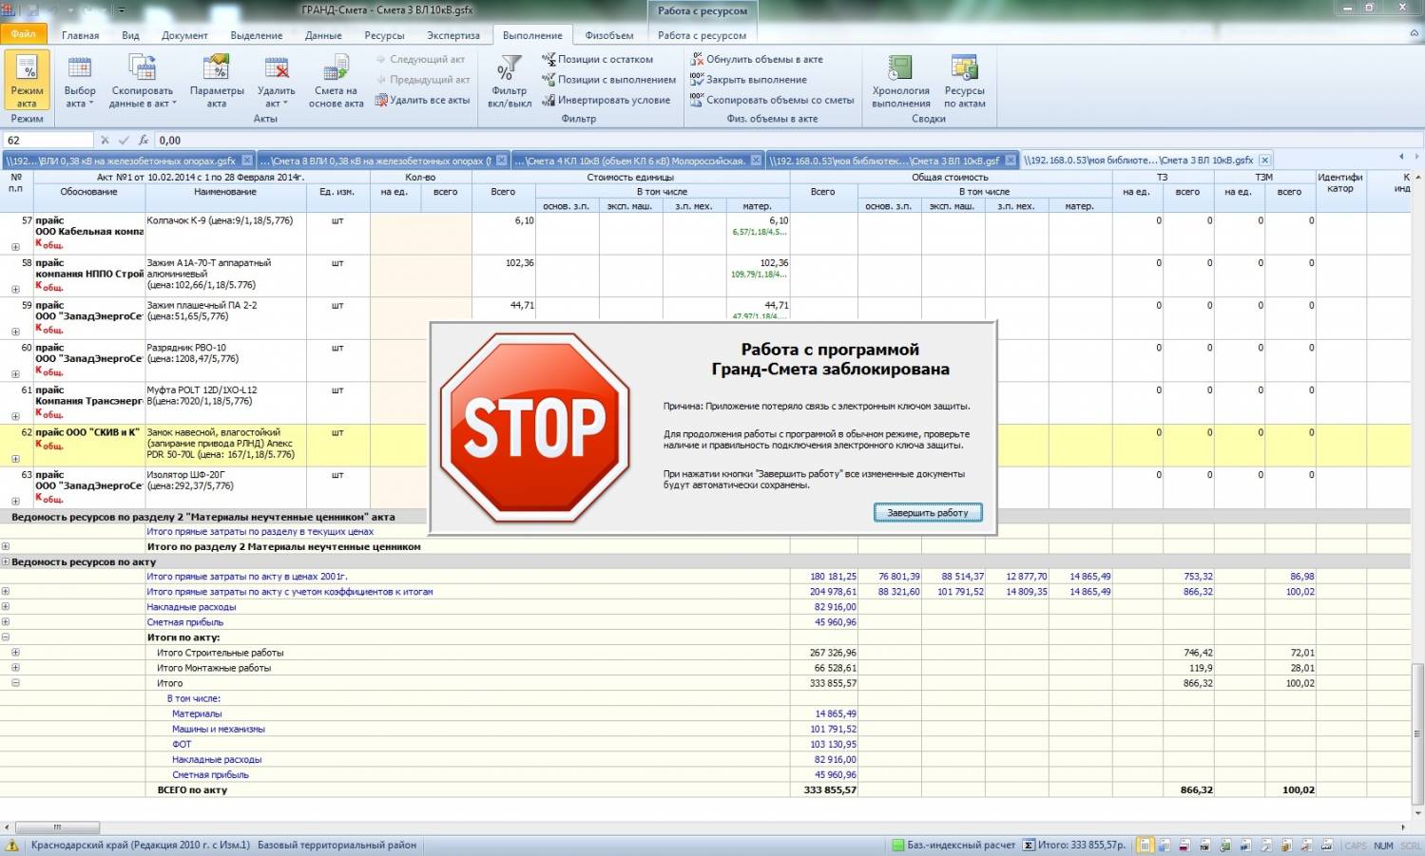Click the Завершить работу button
The image size is (1425, 856).
click(x=928, y=512)
